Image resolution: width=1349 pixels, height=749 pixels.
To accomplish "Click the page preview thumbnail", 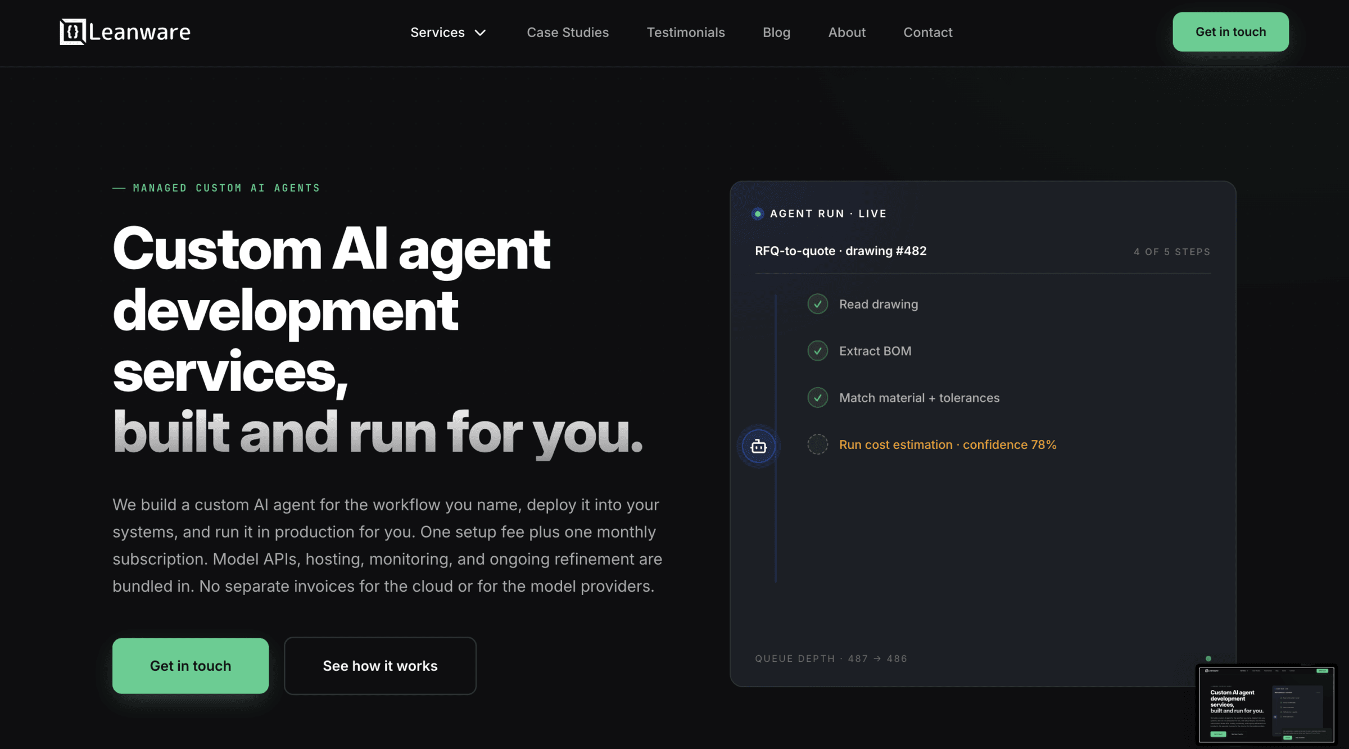I will coord(1266,705).
